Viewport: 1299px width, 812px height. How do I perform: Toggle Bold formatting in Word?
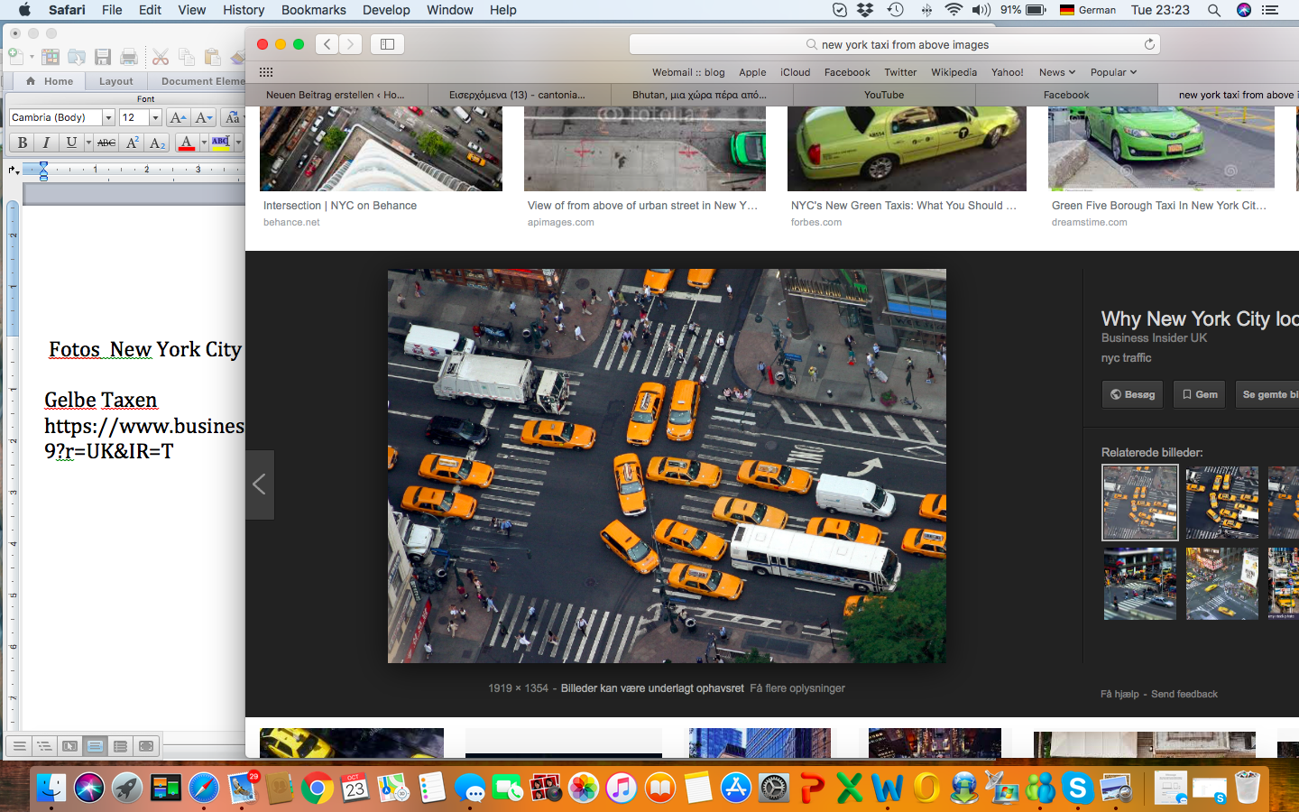point(22,143)
